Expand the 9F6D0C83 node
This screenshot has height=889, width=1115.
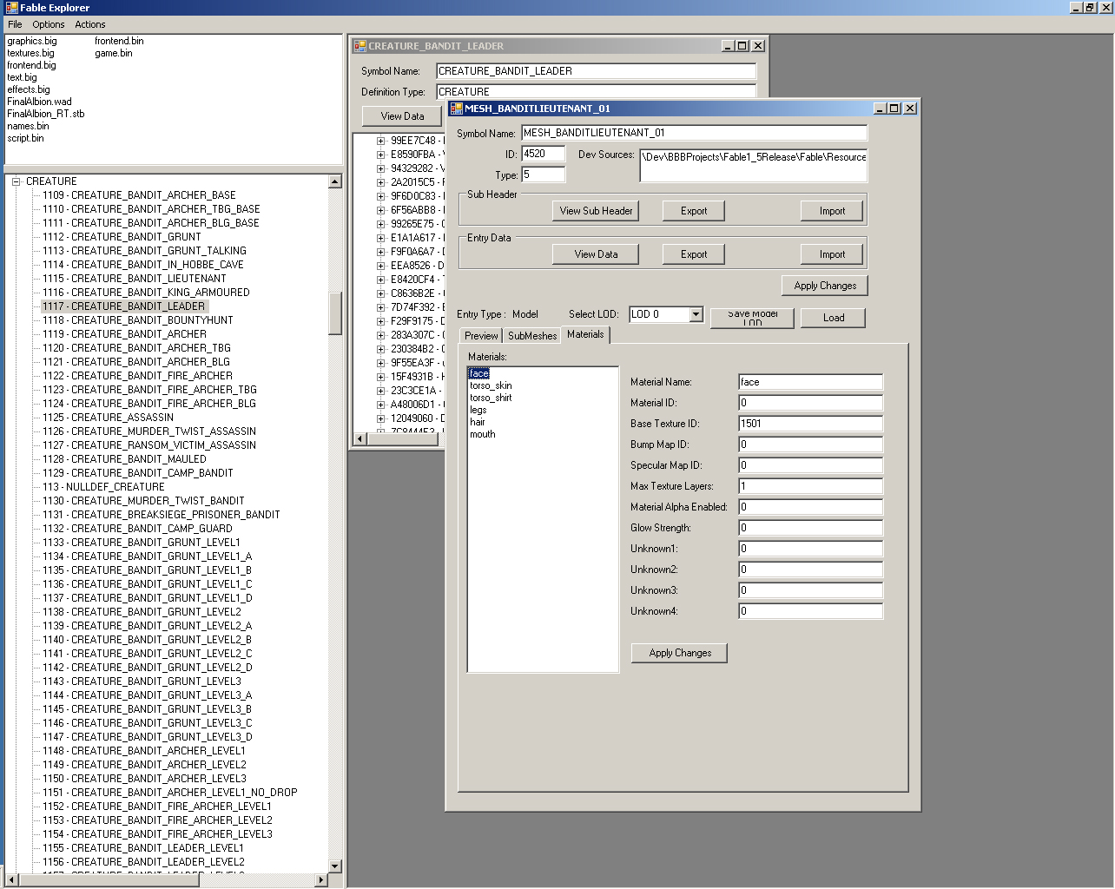pyautogui.click(x=380, y=196)
